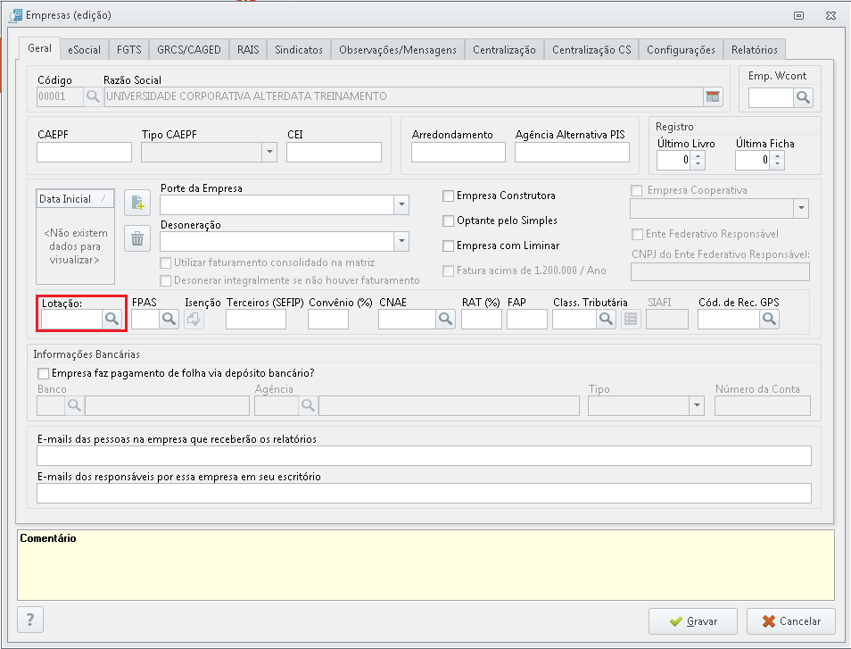The height and width of the screenshot is (649, 851).
Task: Select the Geral tab
Action: point(39,48)
